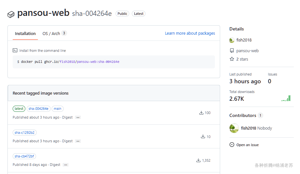Click the package box icon beside pansou-web title
The image size is (300, 174).
[x=11, y=15]
